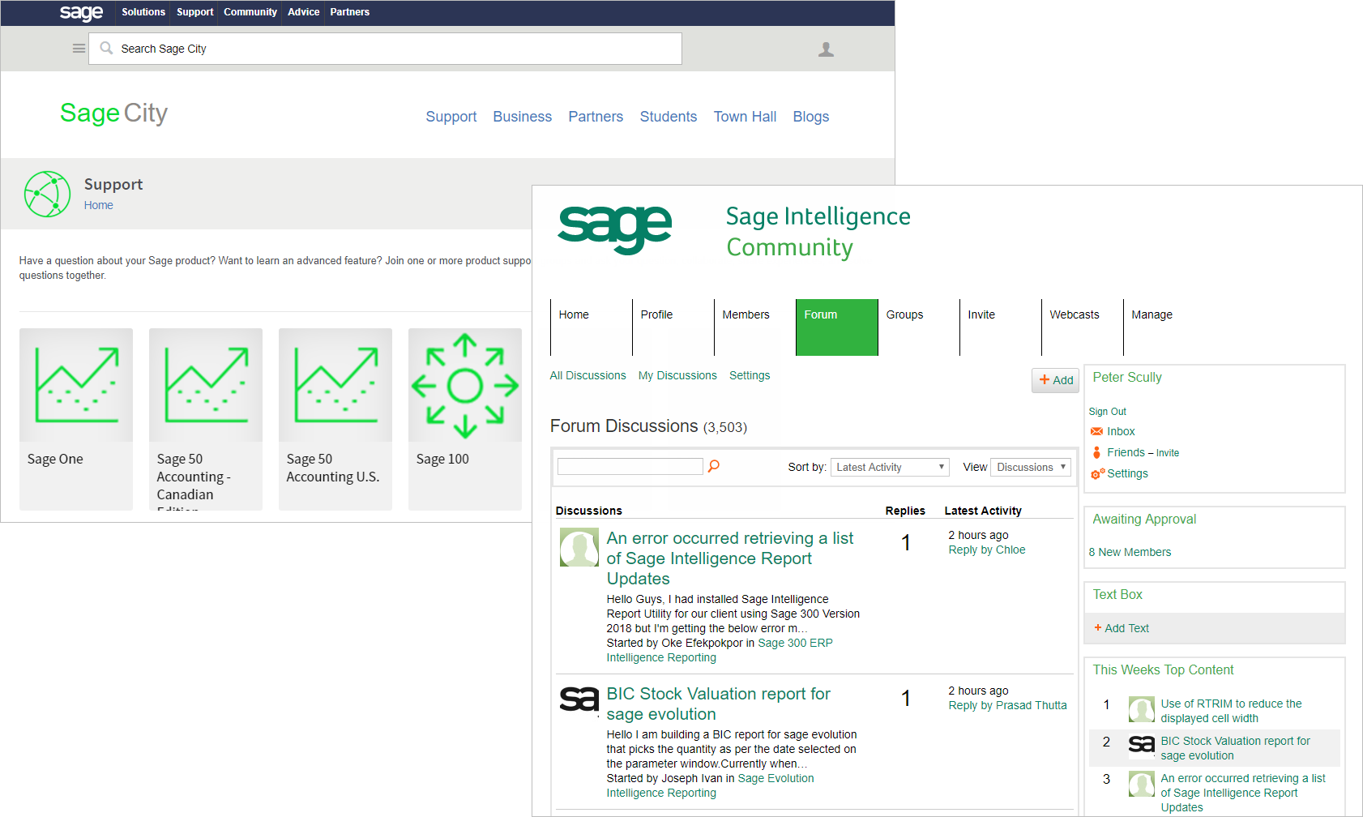
Task: Click the orange forum search magnifier
Action: click(x=714, y=466)
